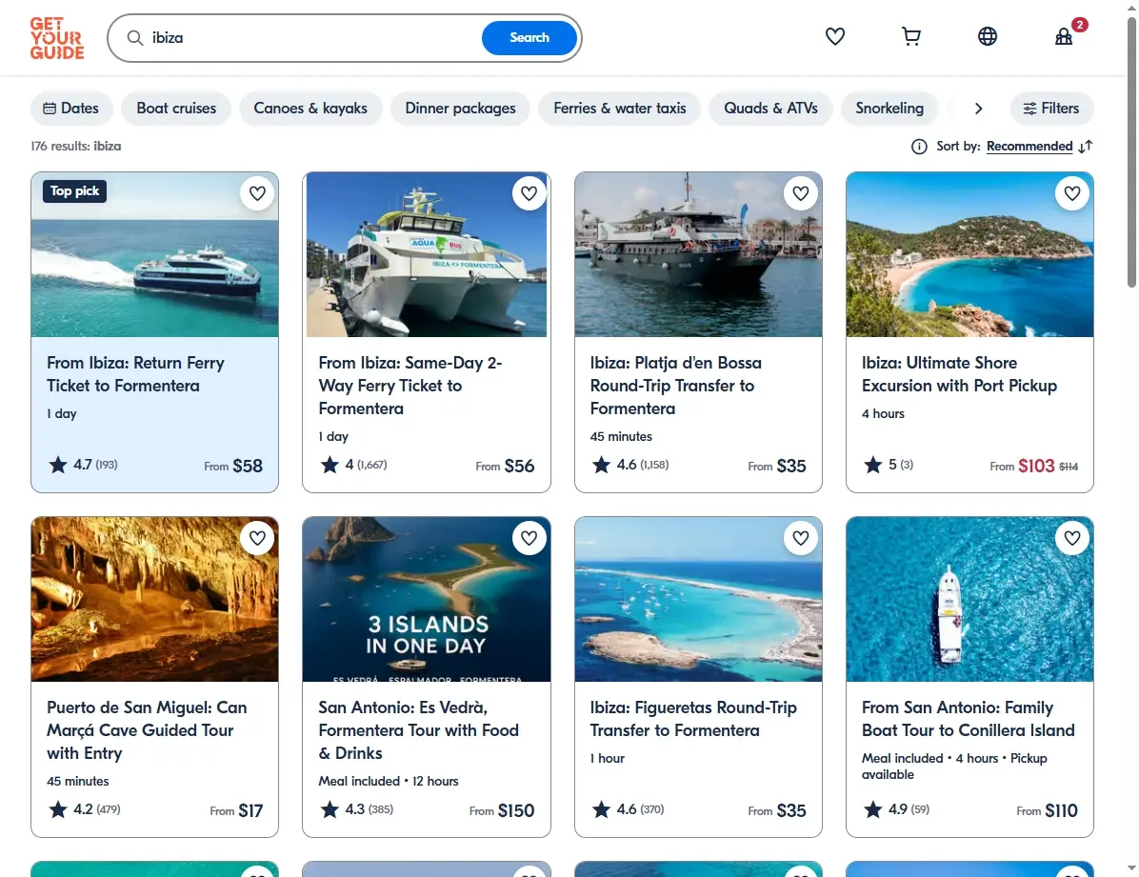Click the search field containing ibiza

pos(312,38)
